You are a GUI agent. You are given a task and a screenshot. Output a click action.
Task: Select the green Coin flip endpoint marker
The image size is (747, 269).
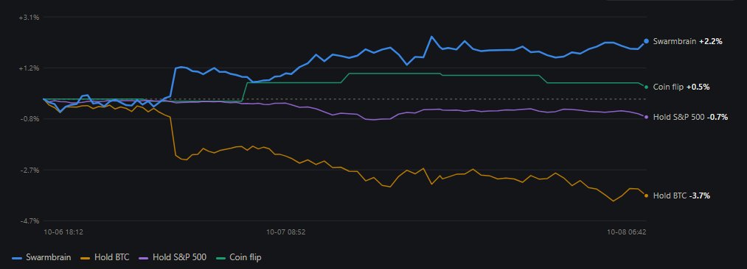[646, 87]
